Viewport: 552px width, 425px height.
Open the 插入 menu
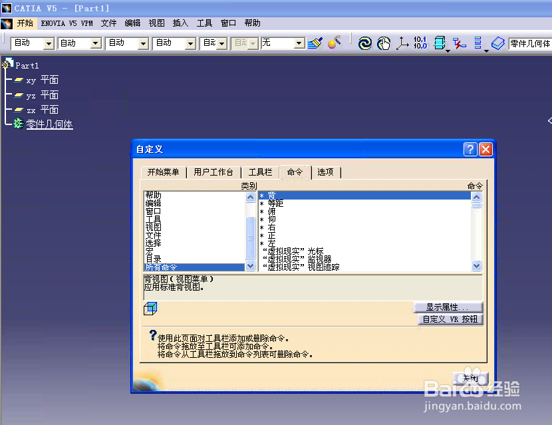pyautogui.click(x=181, y=23)
